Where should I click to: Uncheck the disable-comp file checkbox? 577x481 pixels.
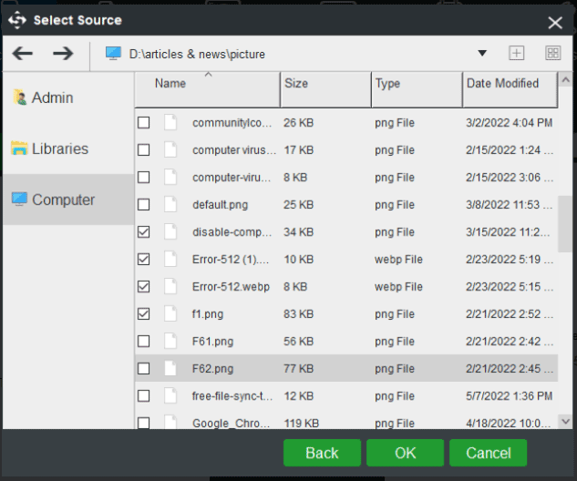(143, 232)
